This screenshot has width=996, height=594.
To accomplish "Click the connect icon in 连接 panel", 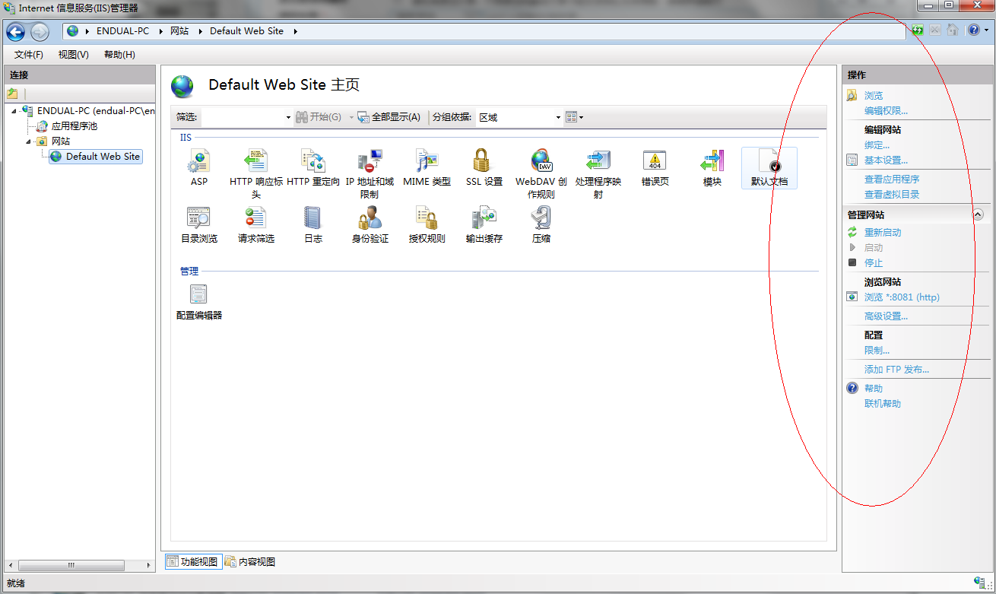I will (12, 94).
